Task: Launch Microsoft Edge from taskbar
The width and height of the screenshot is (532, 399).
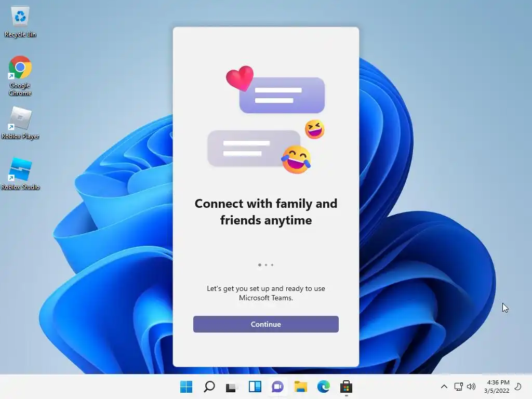Action: (323, 387)
